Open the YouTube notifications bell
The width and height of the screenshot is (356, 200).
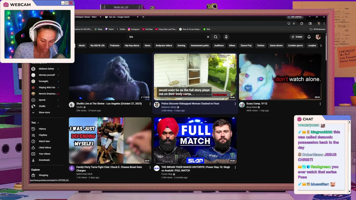click(x=309, y=37)
